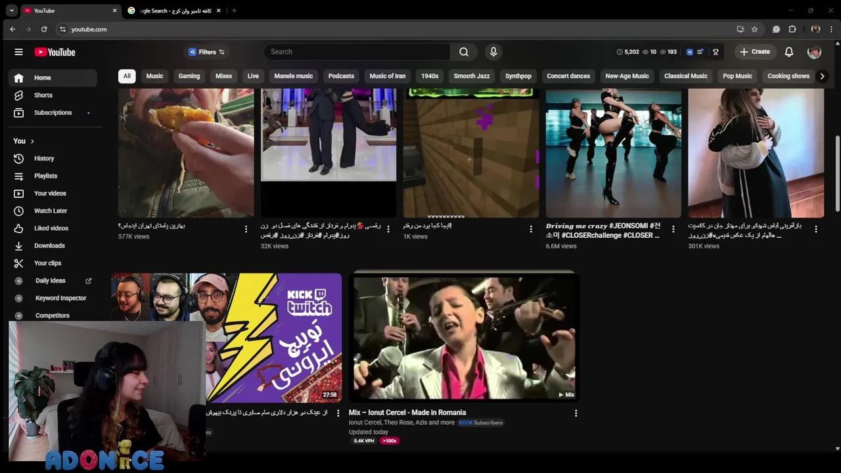Viewport: 841px width, 473px height.
Task: Open options menu for 577K views short
Action: [x=246, y=229]
